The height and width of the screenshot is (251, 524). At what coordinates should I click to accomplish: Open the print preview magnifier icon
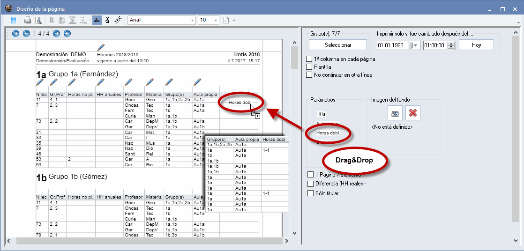coord(38,20)
